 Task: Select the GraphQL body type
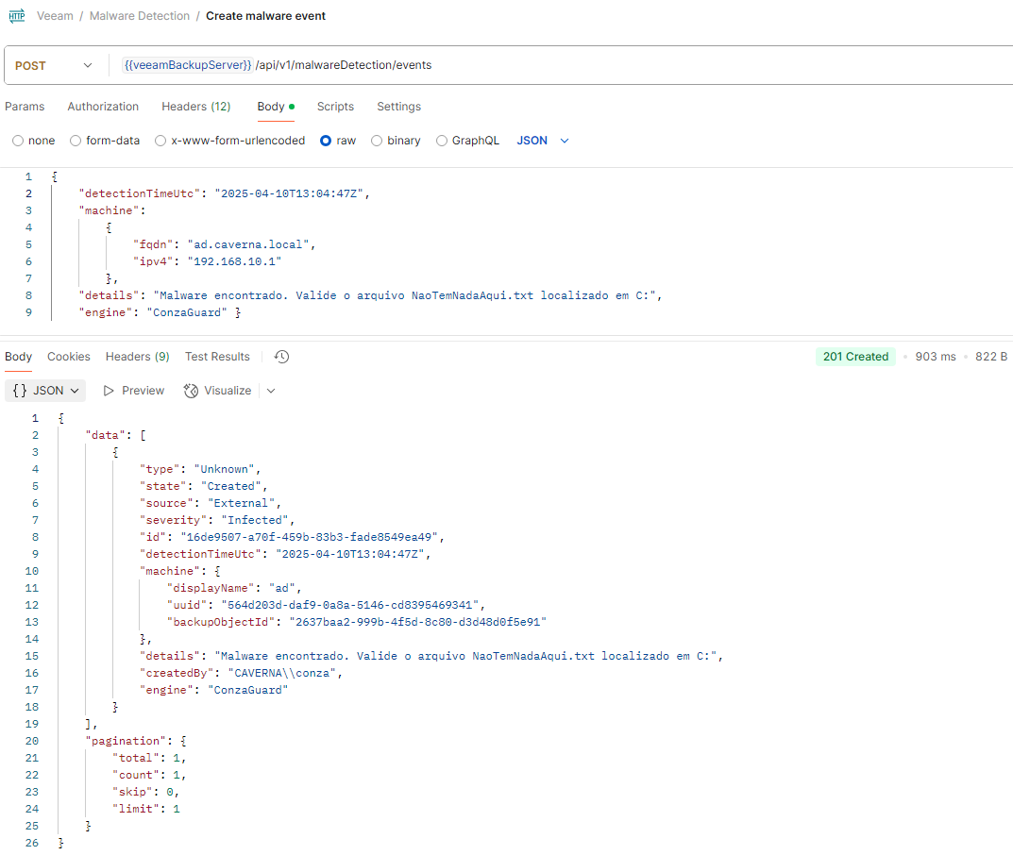pos(441,141)
